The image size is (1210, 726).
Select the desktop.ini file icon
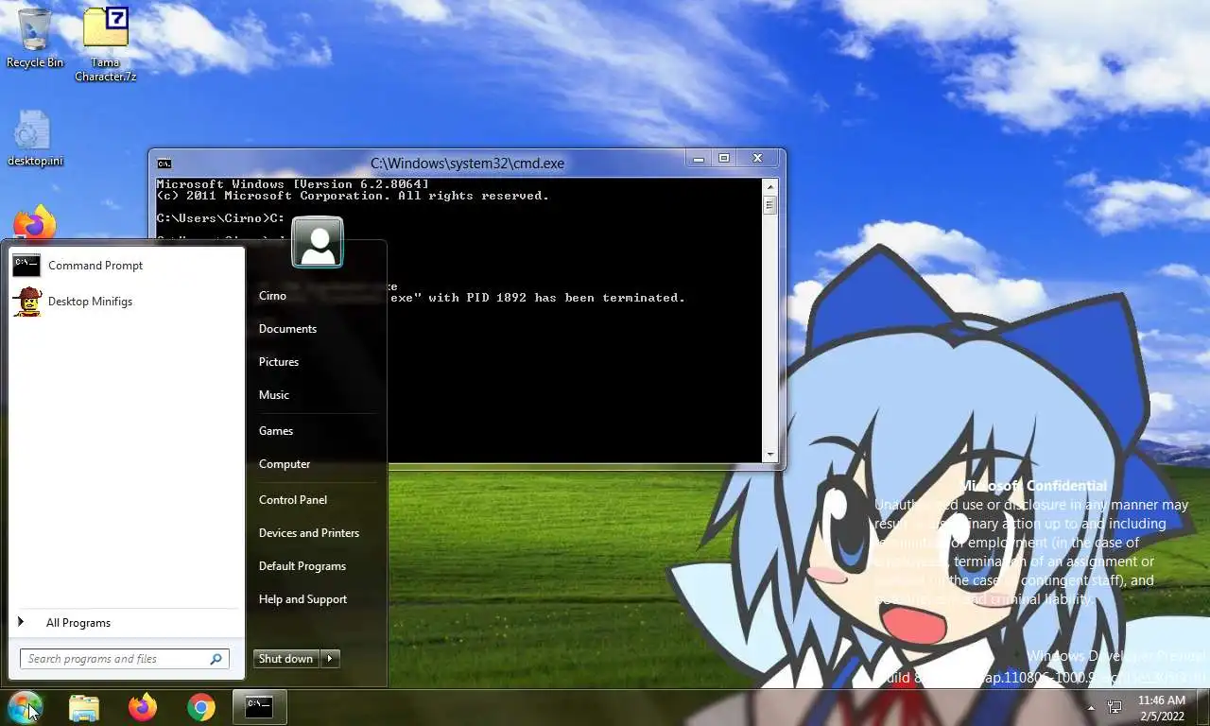35,139
